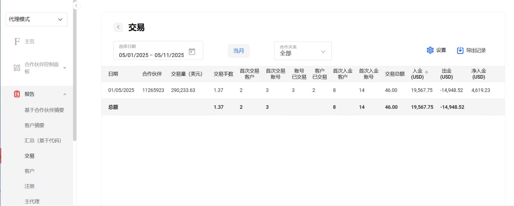Go to 汇总（基于代码） page

[43, 140]
